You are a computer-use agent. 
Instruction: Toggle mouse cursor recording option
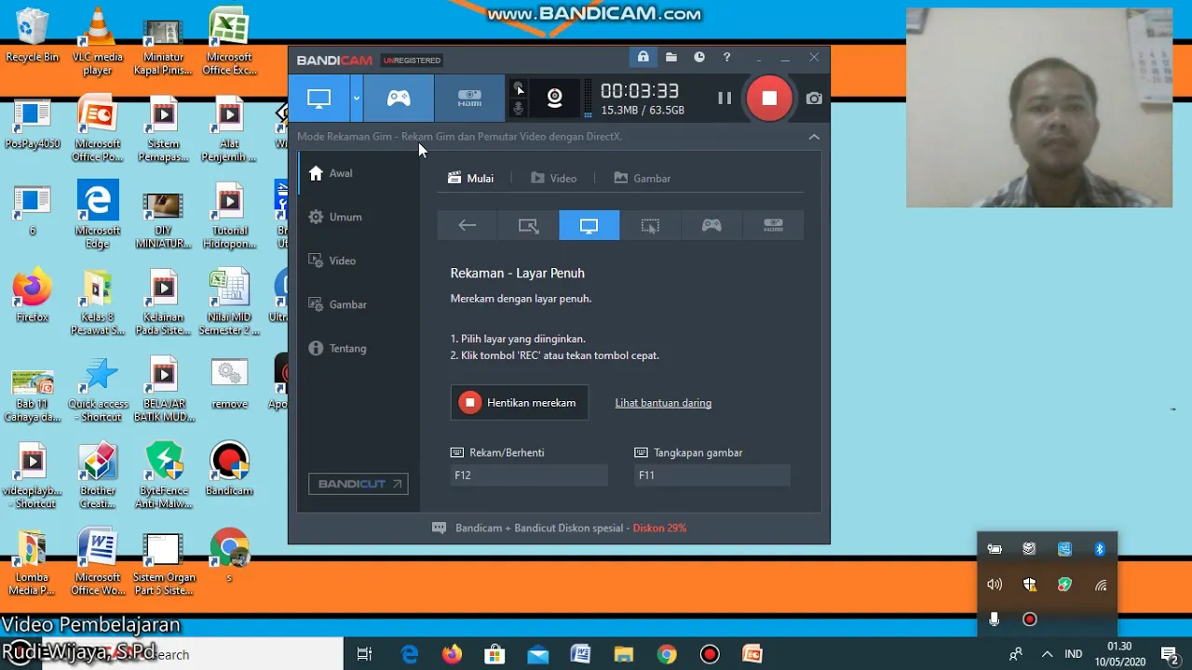[519, 89]
